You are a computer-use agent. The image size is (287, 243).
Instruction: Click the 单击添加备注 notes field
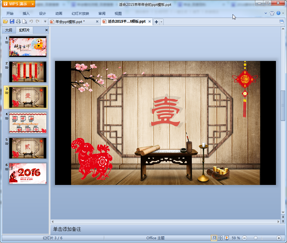(x=165, y=229)
